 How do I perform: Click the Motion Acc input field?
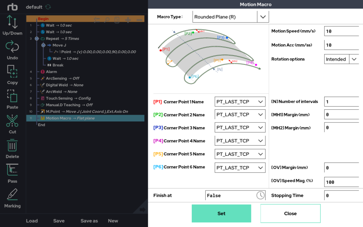click(x=341, y=45)
